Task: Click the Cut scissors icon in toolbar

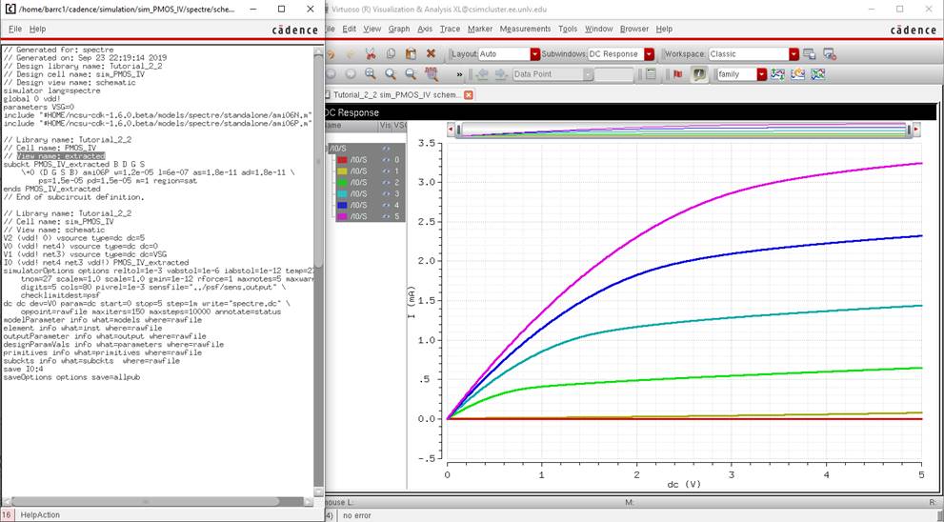Action: (370, 54)
